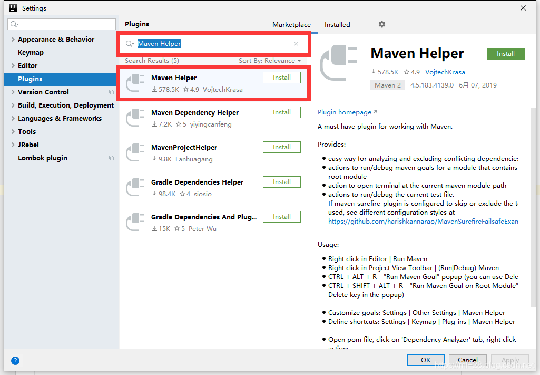Clear plugin search with X icon
The height and width of the screenshot is (375, 540).
(296, 44)
